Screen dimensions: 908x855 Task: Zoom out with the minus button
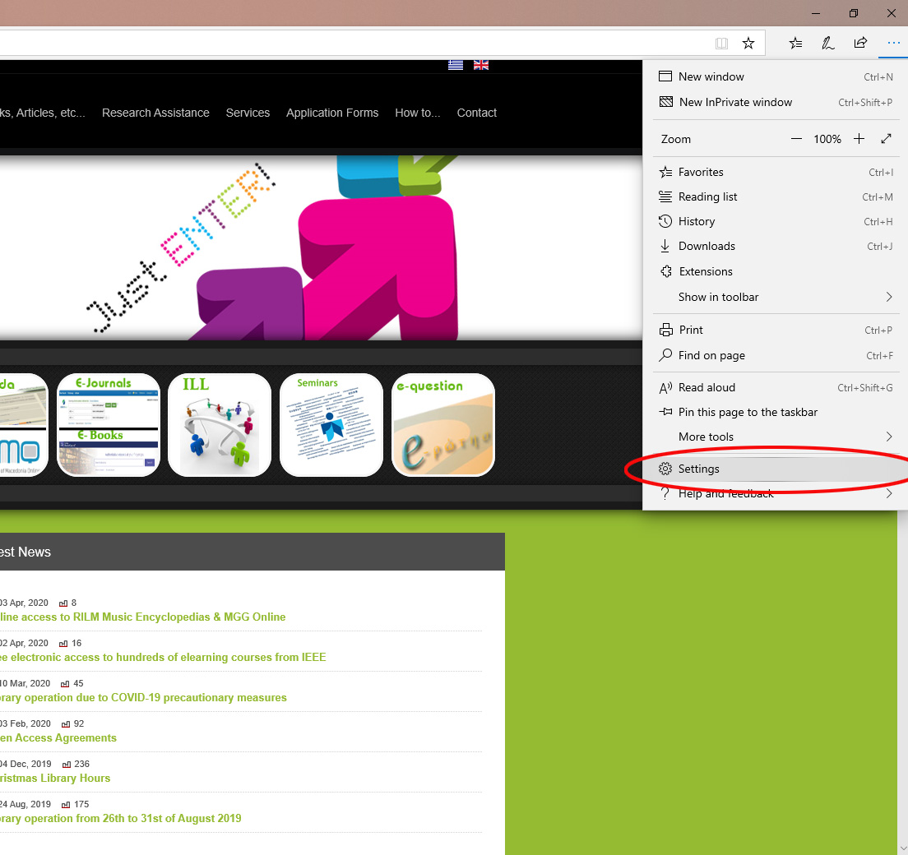[796, 139]
